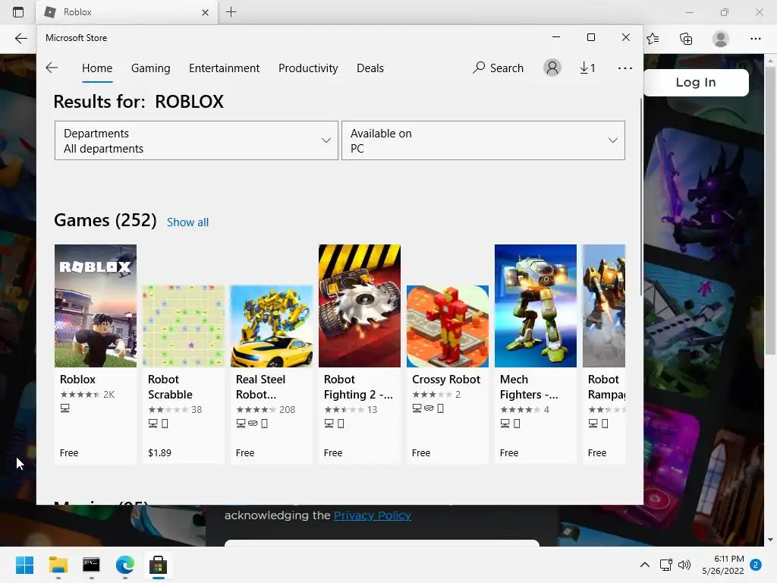Open Edge collections icon
The width and height of the screenshot is (777, 583).
(x=686, y=39)
